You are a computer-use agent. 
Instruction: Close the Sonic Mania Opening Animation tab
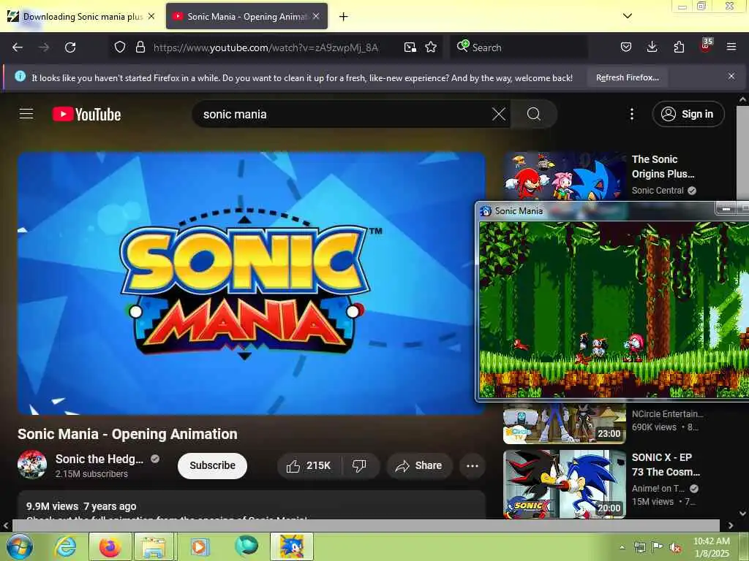tap(316, 16)
